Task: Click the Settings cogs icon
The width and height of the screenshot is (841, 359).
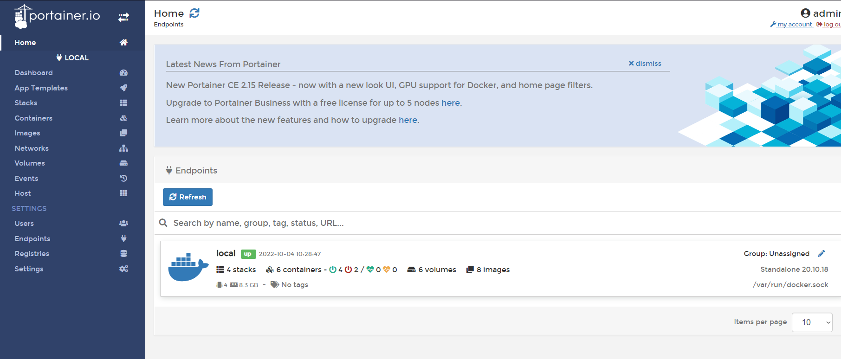Action: 123,269
